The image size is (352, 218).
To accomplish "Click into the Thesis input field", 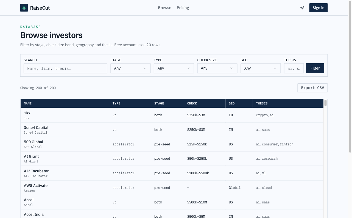I will pyautogui.click(x=294, y=68).
